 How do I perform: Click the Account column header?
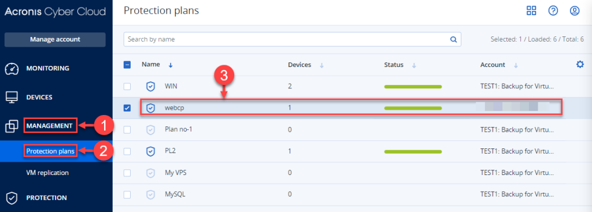[x=493, y=65]
